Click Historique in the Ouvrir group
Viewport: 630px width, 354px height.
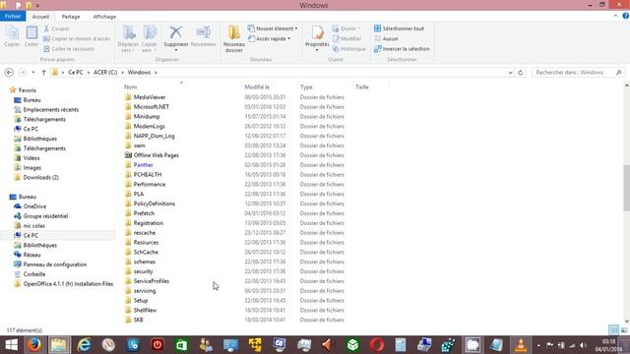[349, 48]
